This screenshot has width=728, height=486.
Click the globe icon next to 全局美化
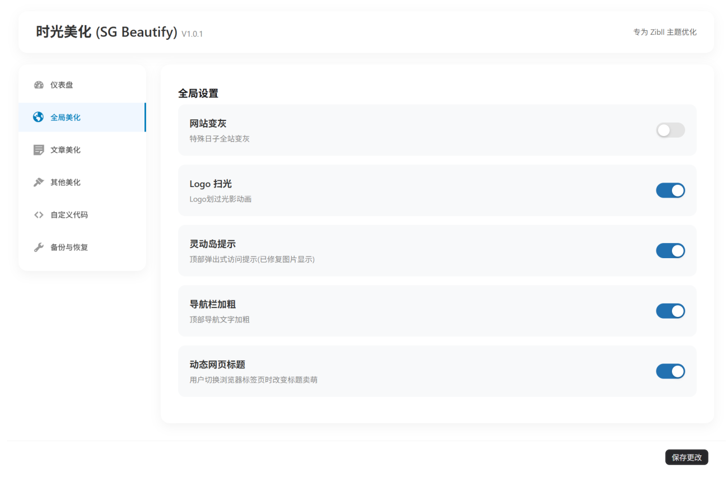[38, 117]
